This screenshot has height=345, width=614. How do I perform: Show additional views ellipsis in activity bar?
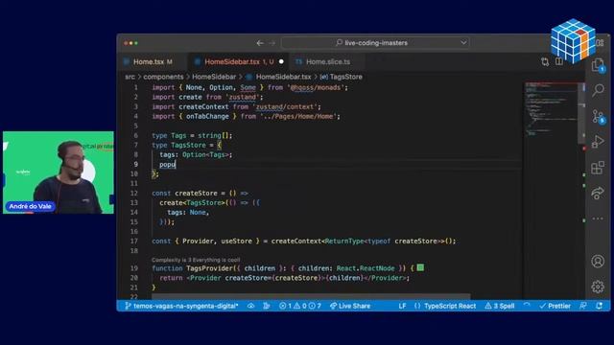coord(598,218)
